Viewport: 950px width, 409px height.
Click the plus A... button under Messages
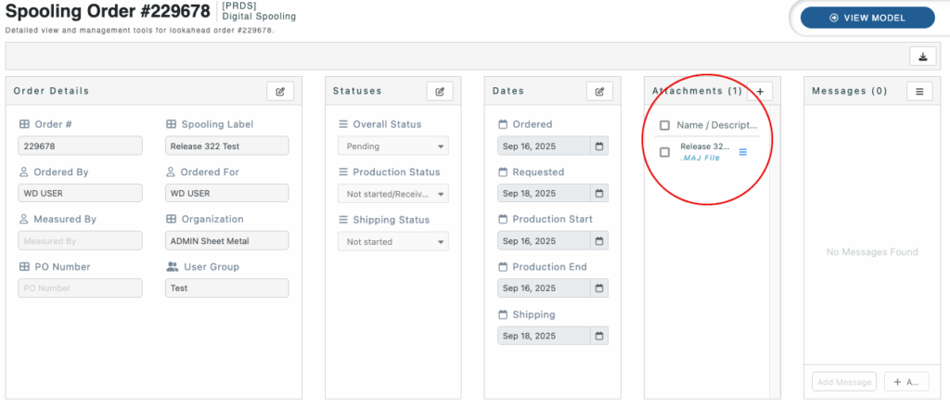906,381
